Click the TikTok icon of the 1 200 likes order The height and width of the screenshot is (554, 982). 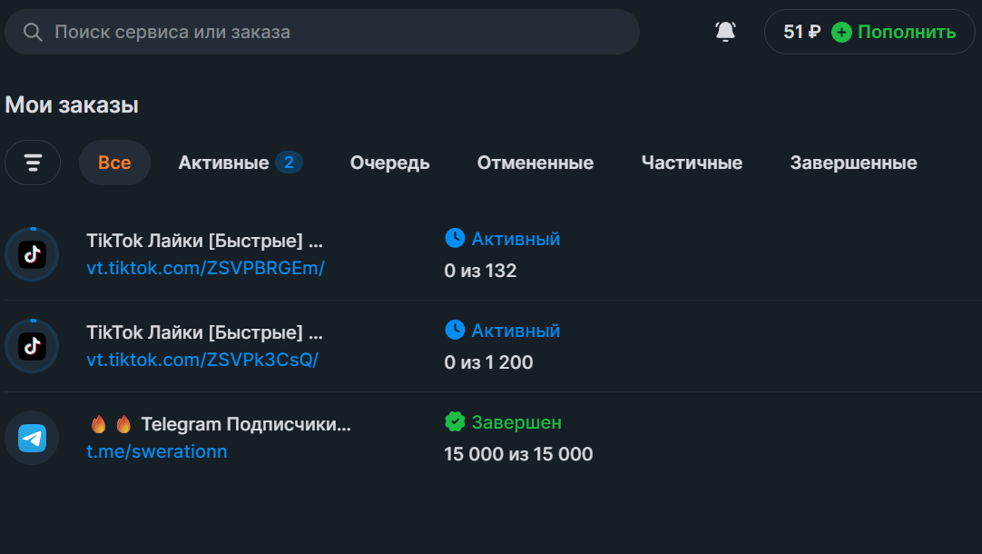pos(32,346)
